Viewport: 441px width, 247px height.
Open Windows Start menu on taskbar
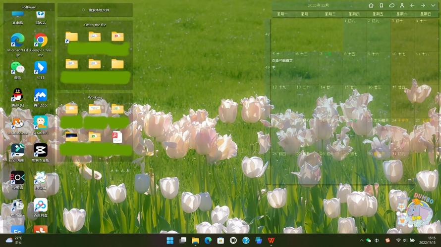click(170, 241)
